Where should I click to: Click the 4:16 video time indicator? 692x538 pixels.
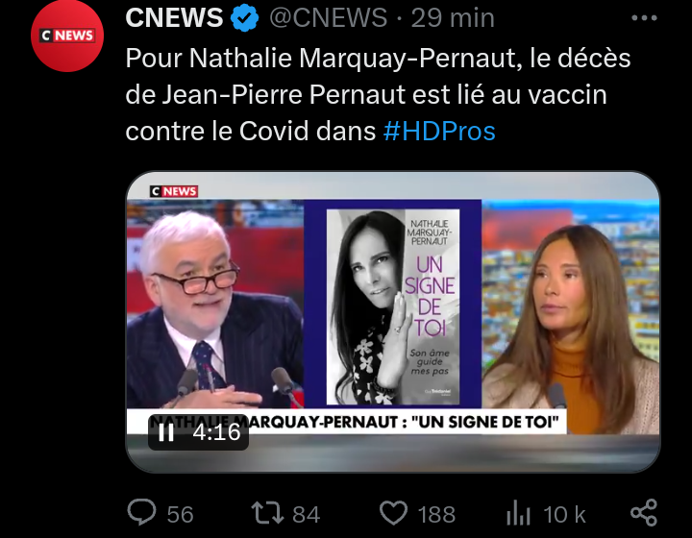coord(216,431)
